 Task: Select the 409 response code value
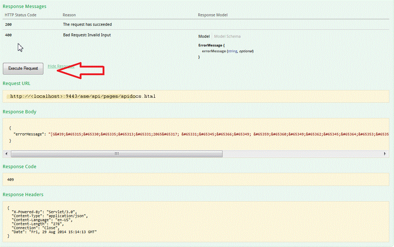pyautogui.click(x=10, y=179)
